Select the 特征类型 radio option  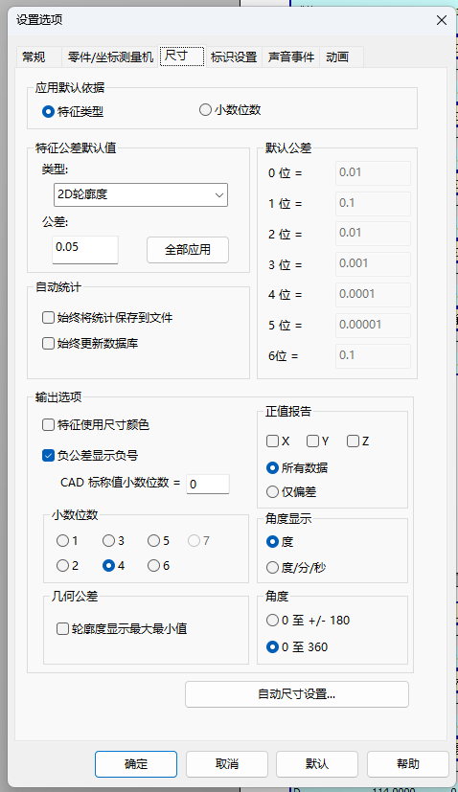[x=74, y=112]
